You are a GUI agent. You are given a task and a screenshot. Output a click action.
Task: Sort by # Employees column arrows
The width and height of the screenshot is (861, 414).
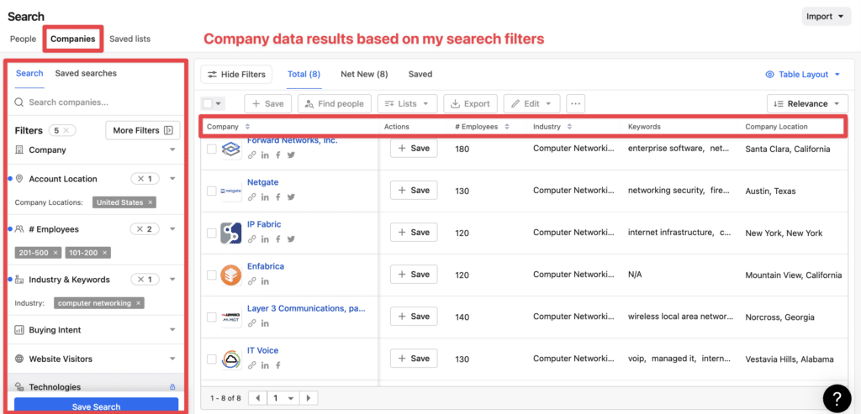pyautogui.click(x=506, y=127)
